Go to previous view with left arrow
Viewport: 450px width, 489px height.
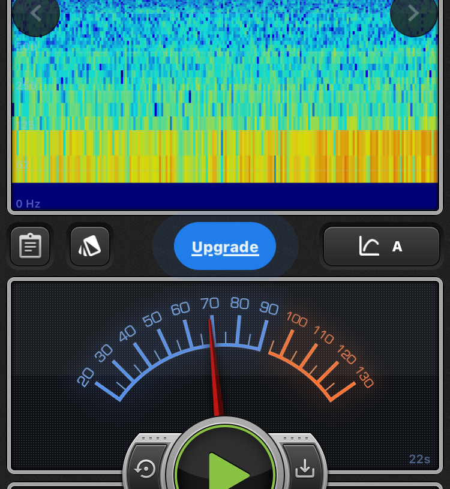click(36, 13)
